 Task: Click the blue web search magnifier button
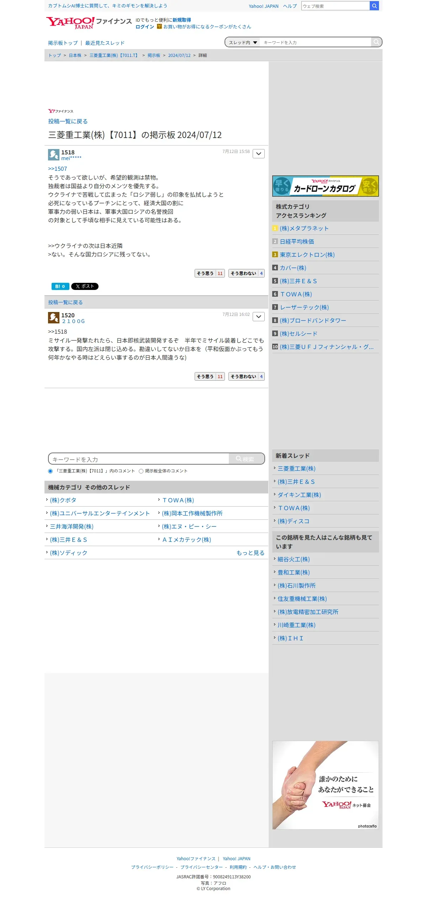click(374, 6)
